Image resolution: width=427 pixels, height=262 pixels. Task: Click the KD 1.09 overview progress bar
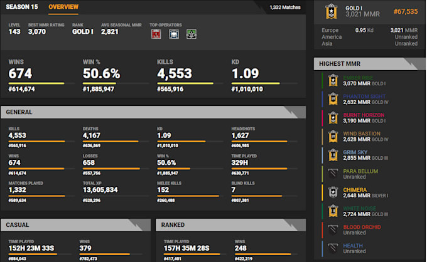[264, 83]
